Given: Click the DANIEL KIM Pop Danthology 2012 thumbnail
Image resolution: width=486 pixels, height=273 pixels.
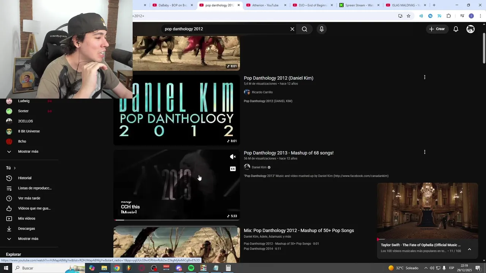Looking at the screenshot, I should [177, 110].
